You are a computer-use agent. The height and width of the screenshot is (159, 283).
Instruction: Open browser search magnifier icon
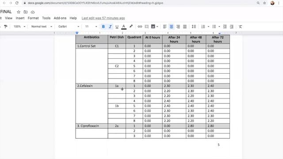[x=258, y=3]
